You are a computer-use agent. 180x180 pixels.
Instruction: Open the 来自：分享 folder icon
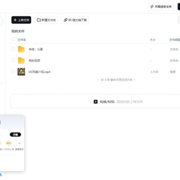coord(21,49)
